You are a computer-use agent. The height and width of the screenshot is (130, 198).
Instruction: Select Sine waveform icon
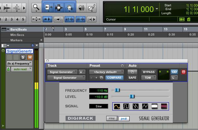pos(117,106)
